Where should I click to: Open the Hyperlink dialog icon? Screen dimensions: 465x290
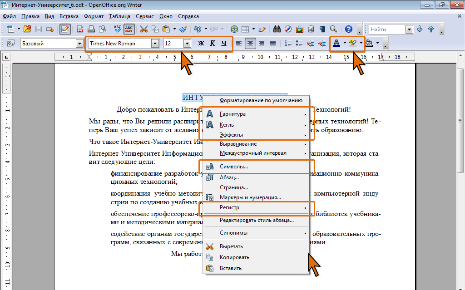pos(234,29)
